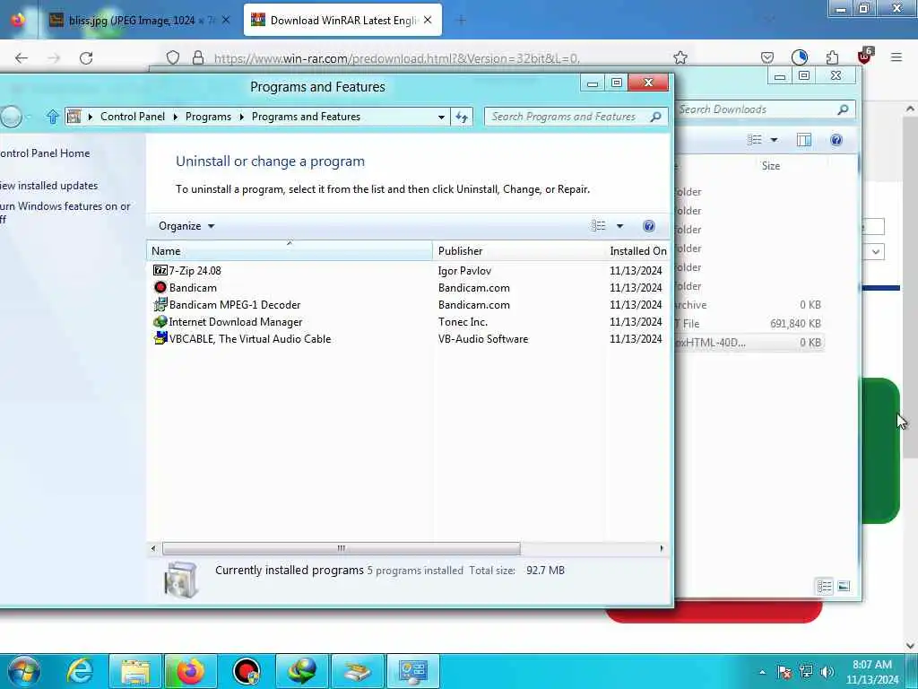Select the Download WinRAR tab
The height and width of the screenshot is (689, 918).
click(x=343, y=21)
